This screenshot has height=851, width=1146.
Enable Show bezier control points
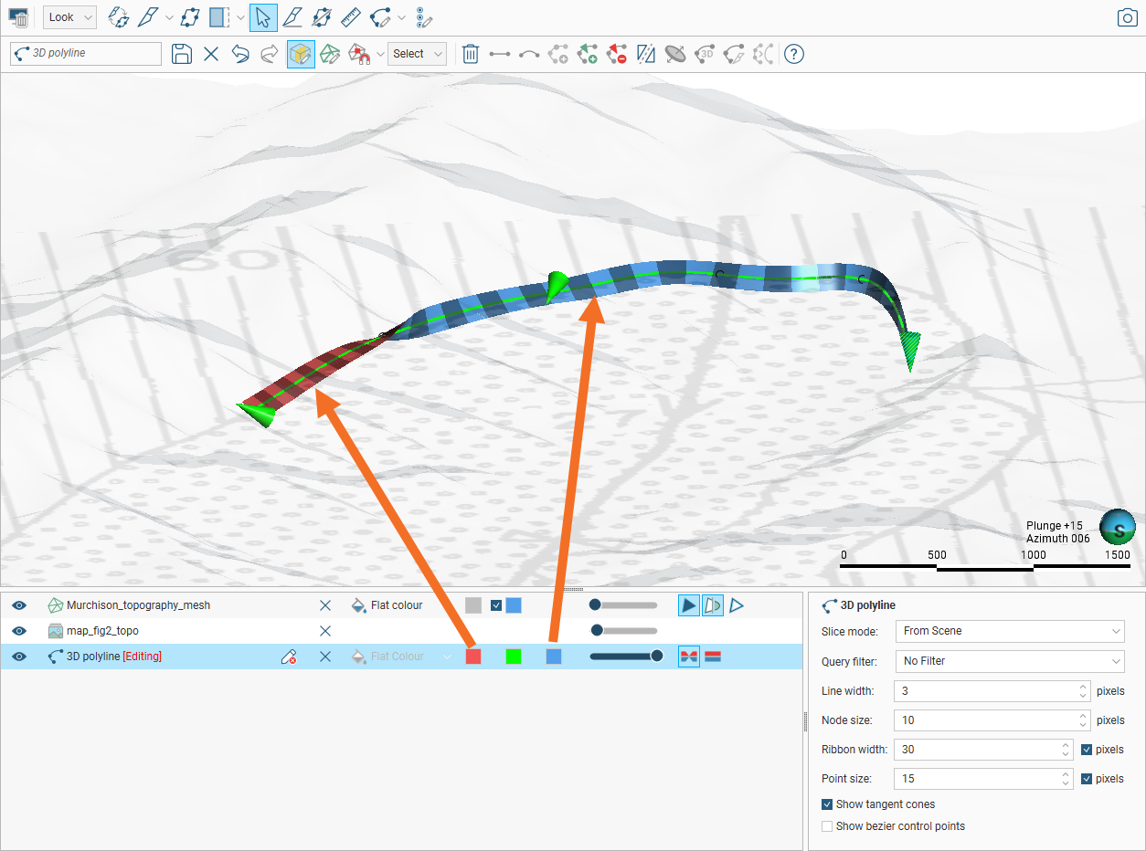828,826
